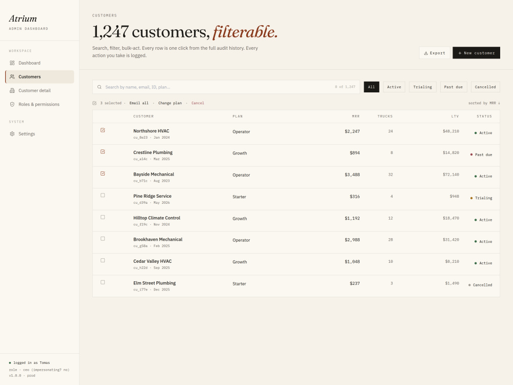Screen dimensions: 513x385
Task: Check the Pine Ridge Service row checkbox
Action: pyautogui.click(x=103, y=195)
